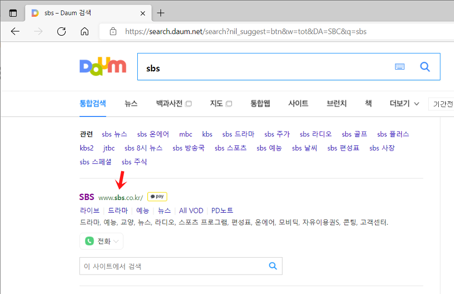Open the 예능 sublink under SBS
Image resolution: width=454 pixels, height=294 pixels.
click(x=143, y=211)
